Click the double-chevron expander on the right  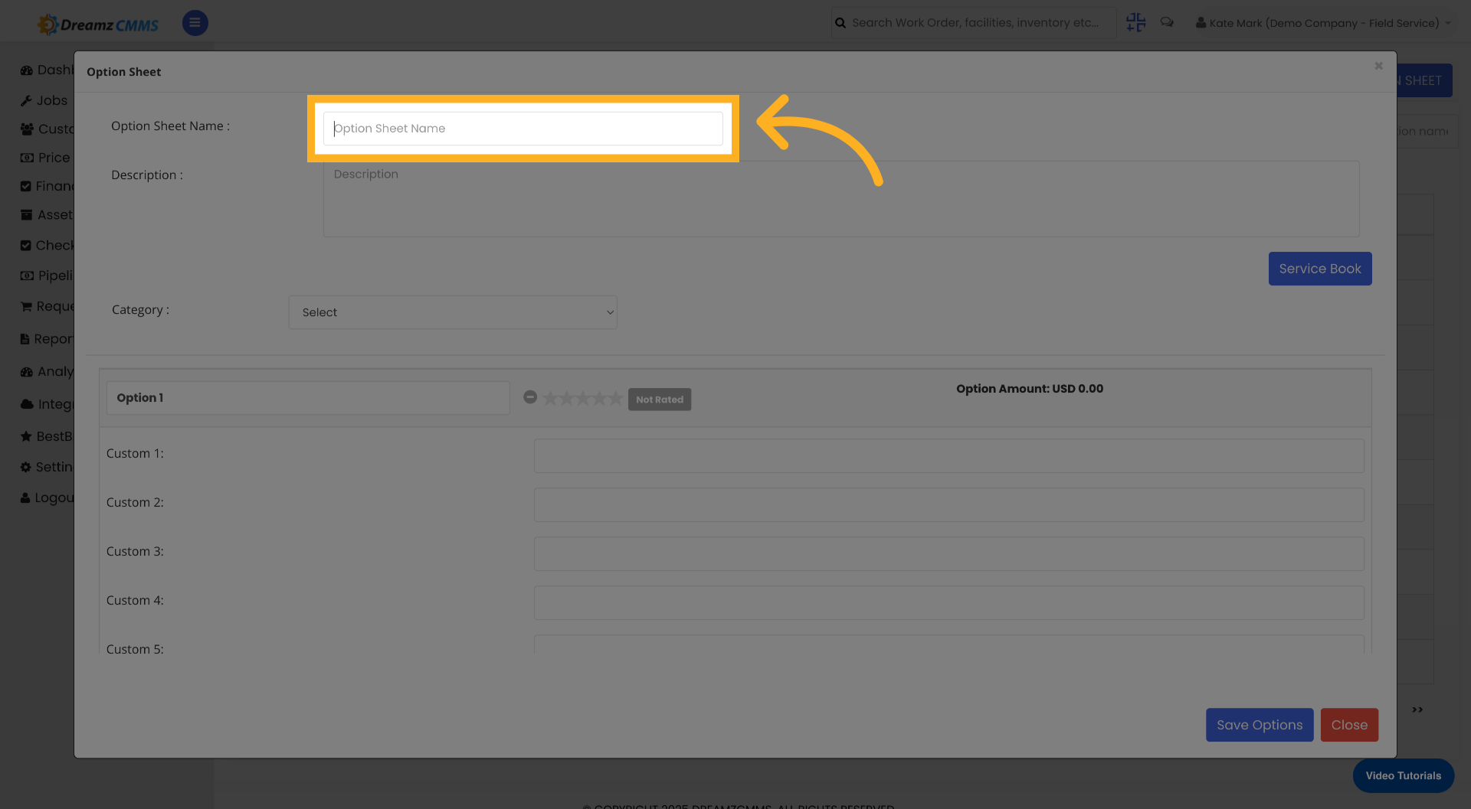point(1417,710)
